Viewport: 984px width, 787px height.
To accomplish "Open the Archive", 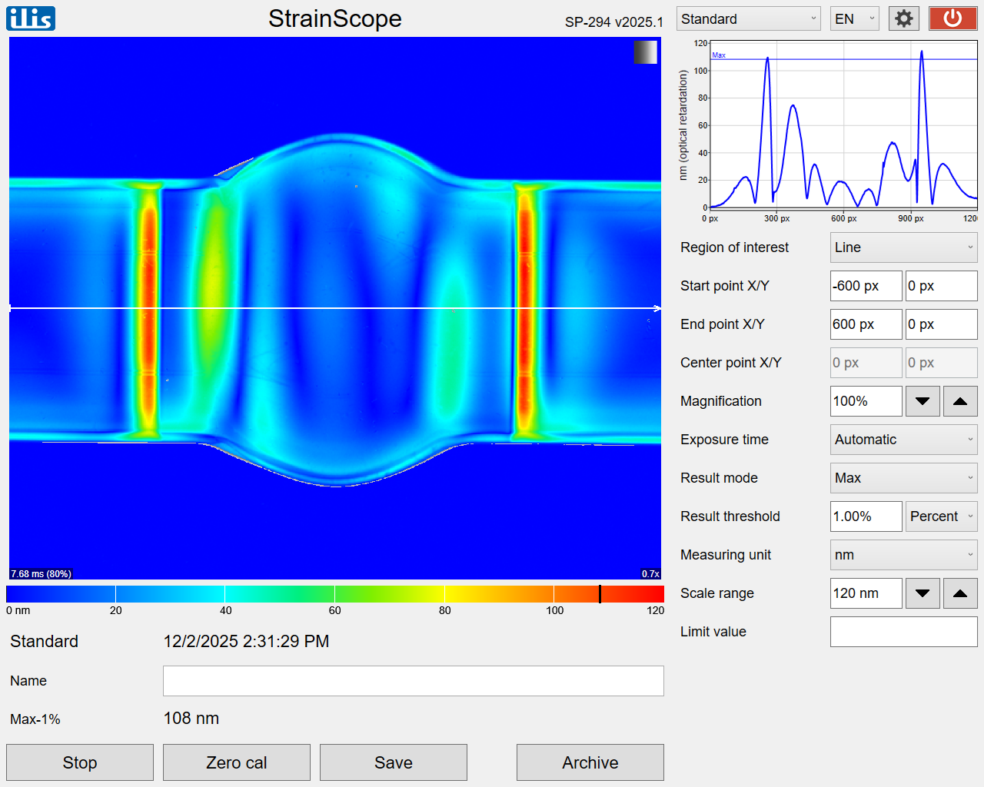I will tap(590, 762).
